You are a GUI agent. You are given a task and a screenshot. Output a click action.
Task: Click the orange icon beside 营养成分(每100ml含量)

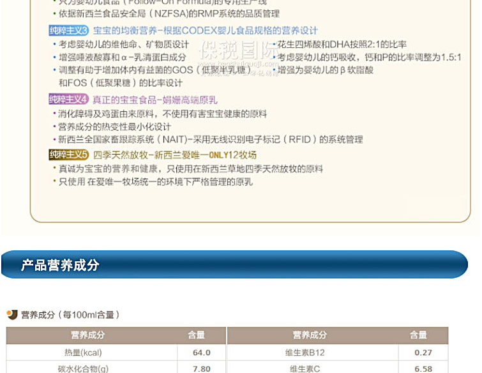(11, 314)
